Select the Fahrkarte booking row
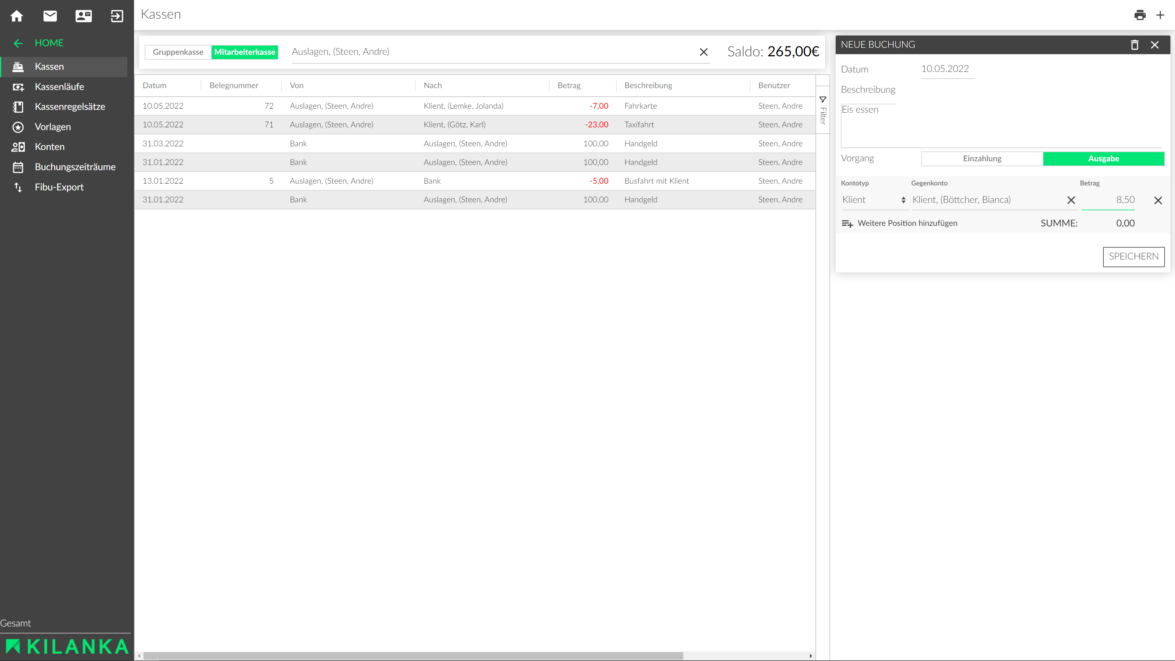The width and height of the screenshot is (1175, 661). point(475,106)
